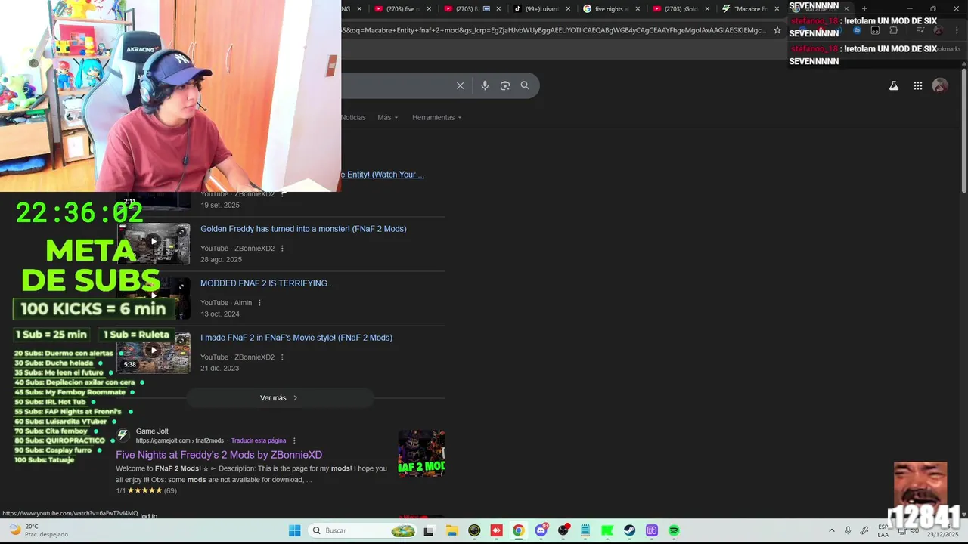Open Task View on the taskbar

pyautogui.click(x=429, y=530)
